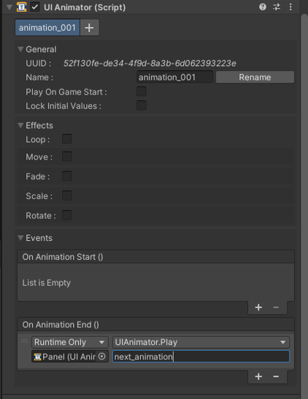Click the UI Animator script icon
Image resolution: width=308 pixels, height=399 pixels.
tap(22, 7)
